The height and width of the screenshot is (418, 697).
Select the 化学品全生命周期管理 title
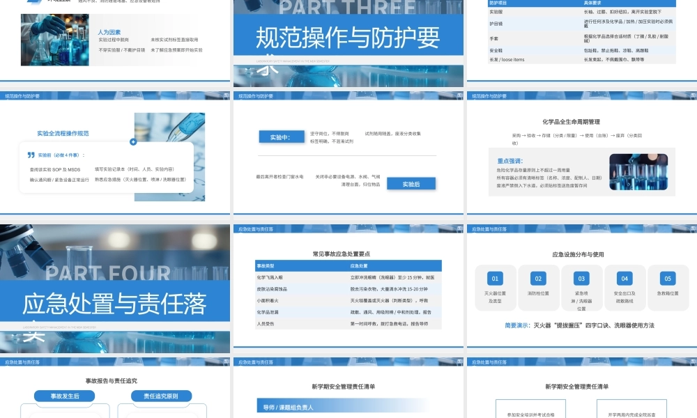[x=572, y=122]
